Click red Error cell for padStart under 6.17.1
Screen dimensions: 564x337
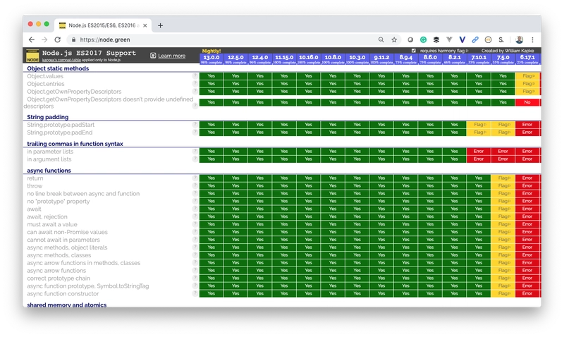527,124
